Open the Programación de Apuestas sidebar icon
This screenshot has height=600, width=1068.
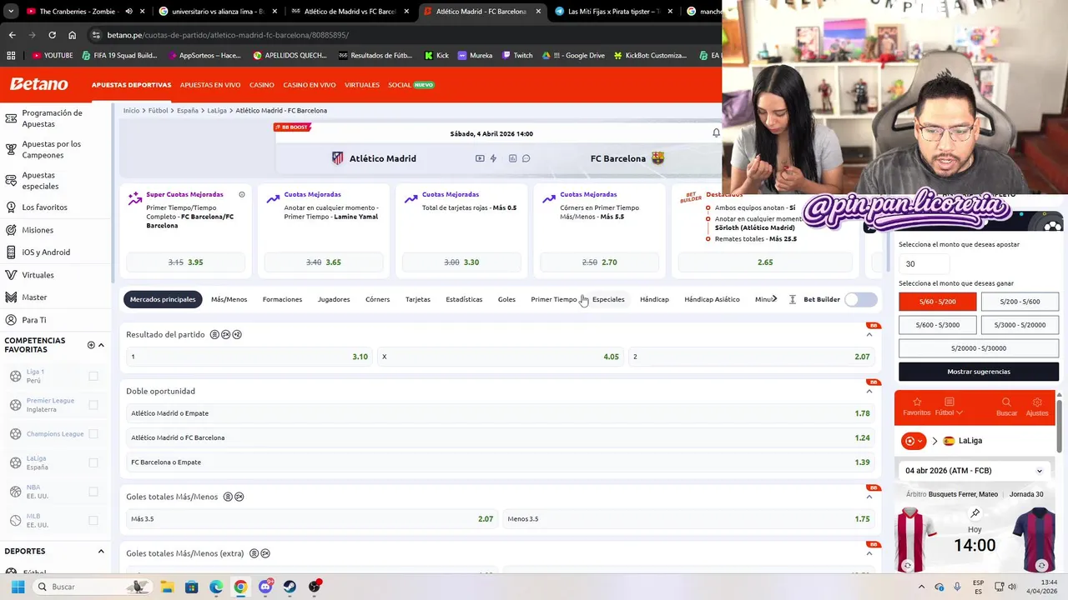[11, 118]
